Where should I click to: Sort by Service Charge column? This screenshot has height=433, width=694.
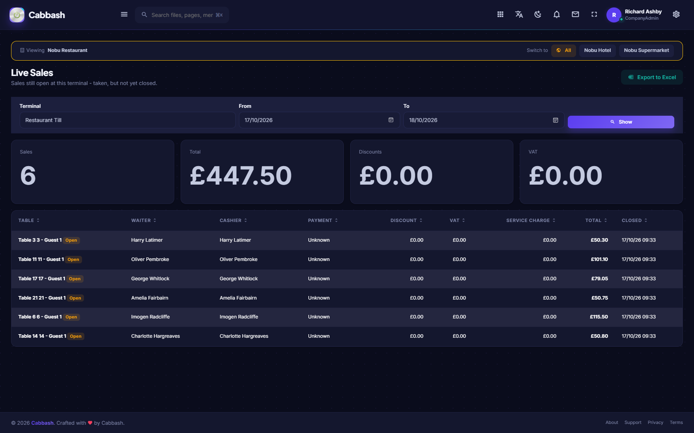click(531, 220)
